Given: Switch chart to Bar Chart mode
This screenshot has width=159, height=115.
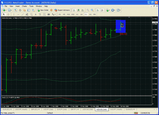Looking at the screenshot, I should coord(74,10).
